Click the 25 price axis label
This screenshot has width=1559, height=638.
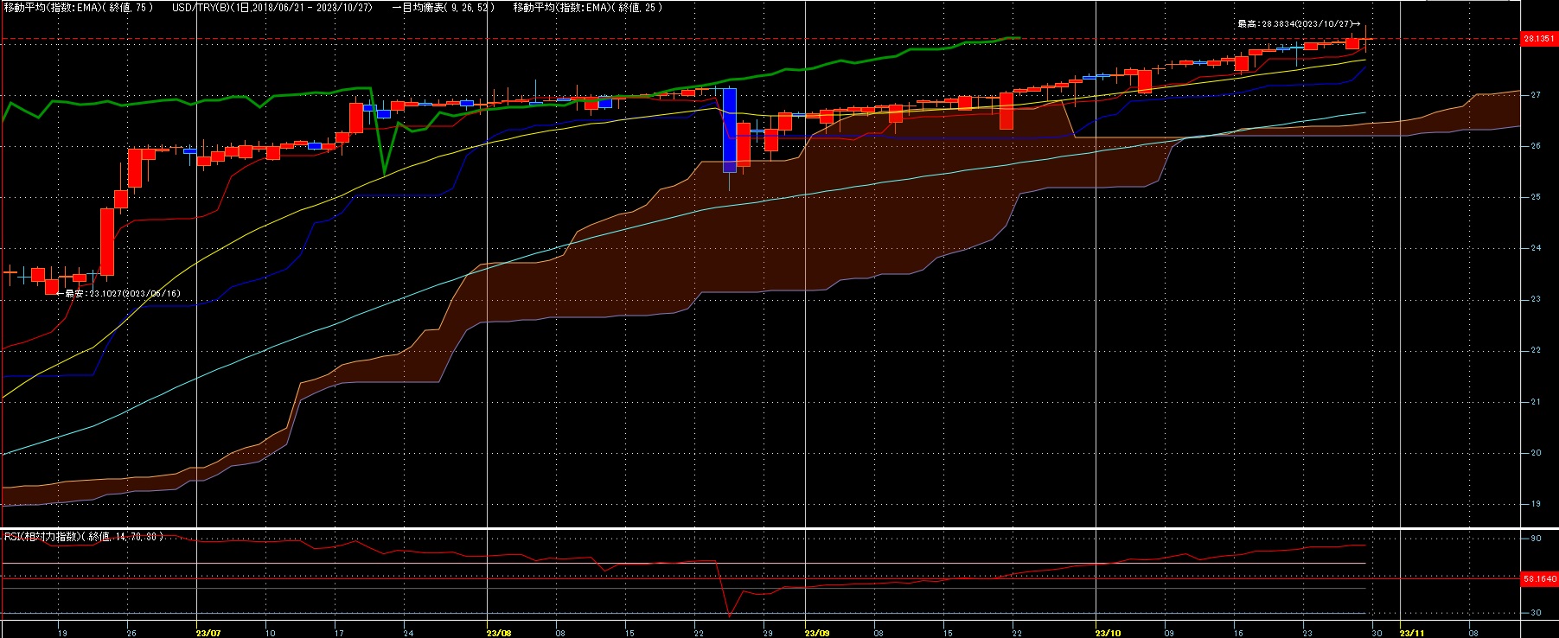point(1536,197)
